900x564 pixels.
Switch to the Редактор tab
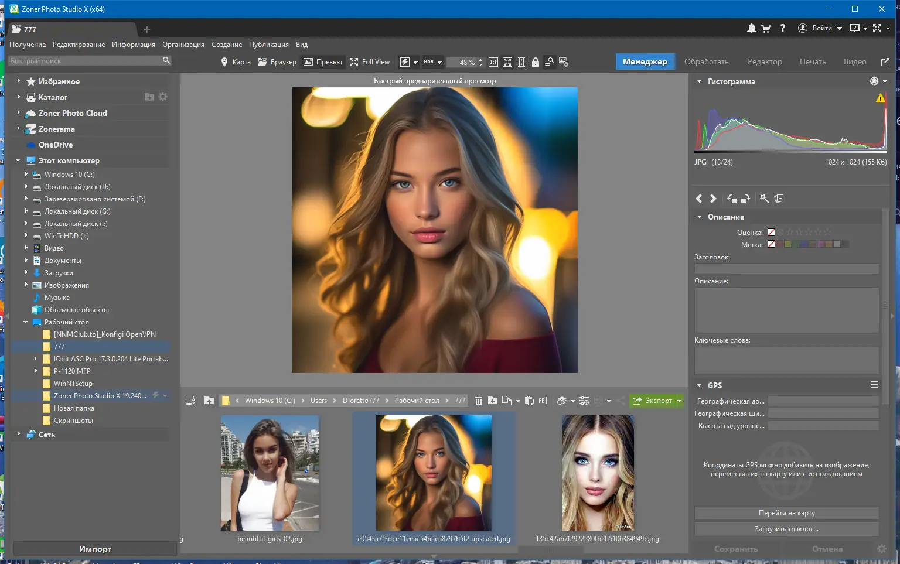click(x=764, y=61)
